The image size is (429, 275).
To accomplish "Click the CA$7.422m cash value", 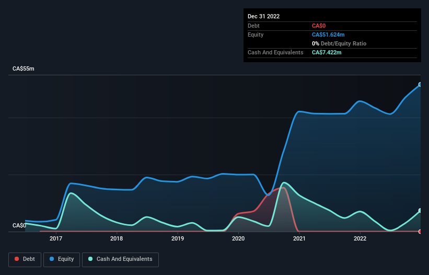I will (x=327, y=52).
